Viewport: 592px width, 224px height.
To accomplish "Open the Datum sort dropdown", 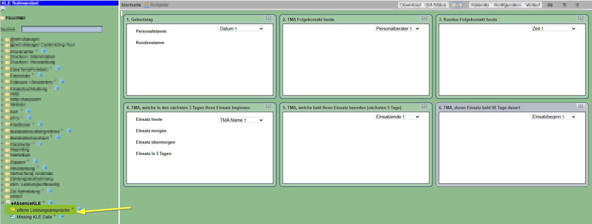I will click(x=241, y=29).
